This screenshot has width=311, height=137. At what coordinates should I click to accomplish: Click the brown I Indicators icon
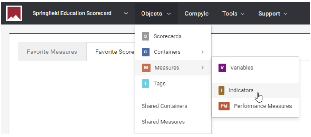click(x=221, y=90)
